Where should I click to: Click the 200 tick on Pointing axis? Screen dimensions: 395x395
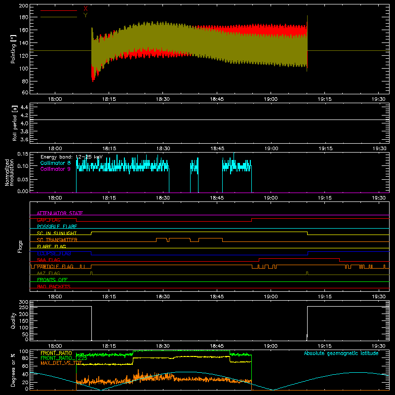pos(24,5)
